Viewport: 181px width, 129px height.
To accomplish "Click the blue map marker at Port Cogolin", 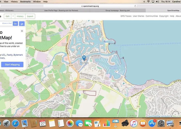I will (84, 58).
